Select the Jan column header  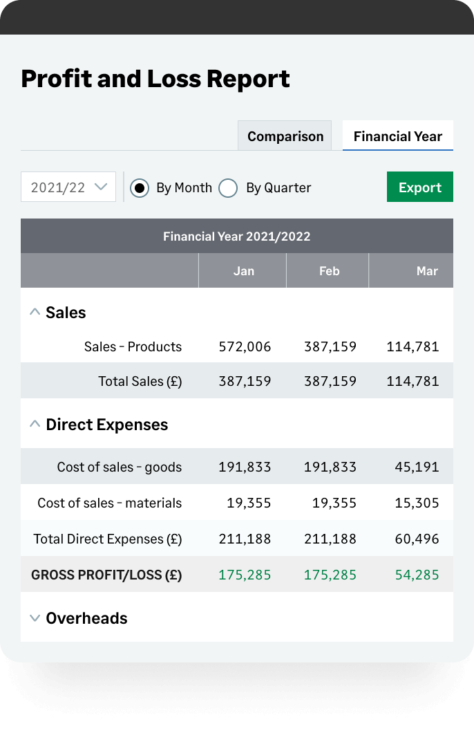[x=243, y=270]
